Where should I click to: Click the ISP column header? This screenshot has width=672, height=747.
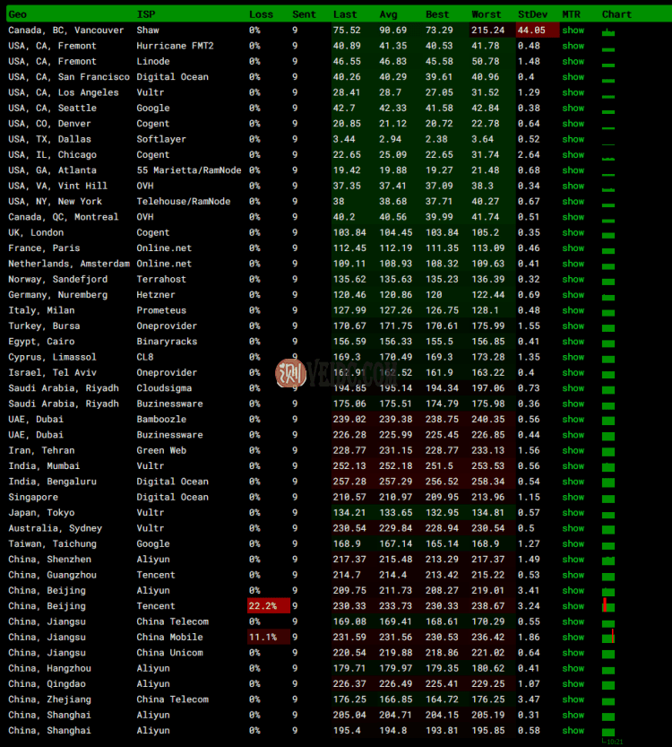pos(146,14)
